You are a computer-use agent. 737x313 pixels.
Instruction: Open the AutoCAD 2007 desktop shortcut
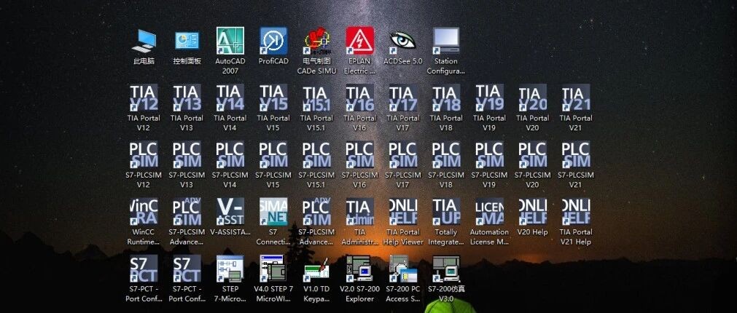(x=230, y=42)
